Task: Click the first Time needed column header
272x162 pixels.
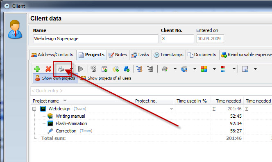Action: (x=227, y=101)
